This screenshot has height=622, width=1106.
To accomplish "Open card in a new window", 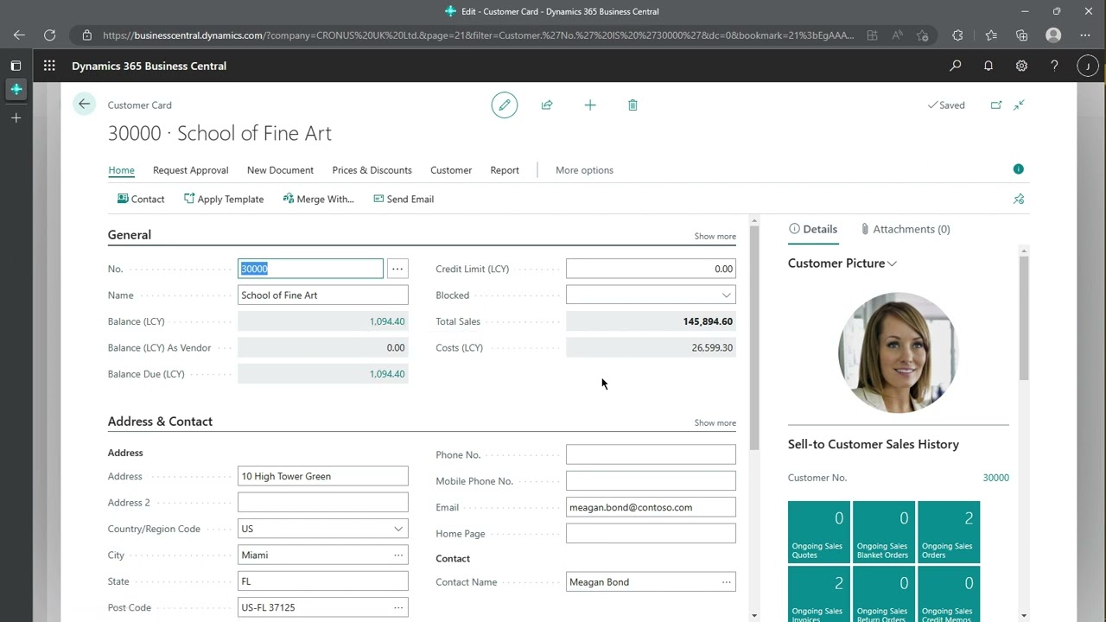I will [996, 105].
